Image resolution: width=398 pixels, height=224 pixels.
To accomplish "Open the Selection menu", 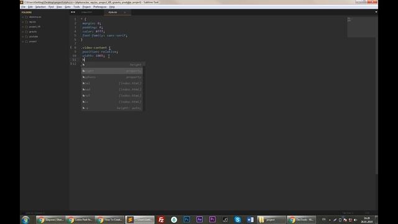I will pyautogui.click(x=40, y=7).
